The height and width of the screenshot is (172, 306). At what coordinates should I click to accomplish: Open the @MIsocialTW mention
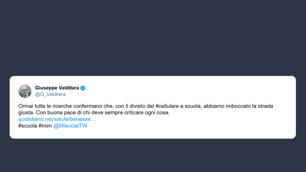coord(70,126)
